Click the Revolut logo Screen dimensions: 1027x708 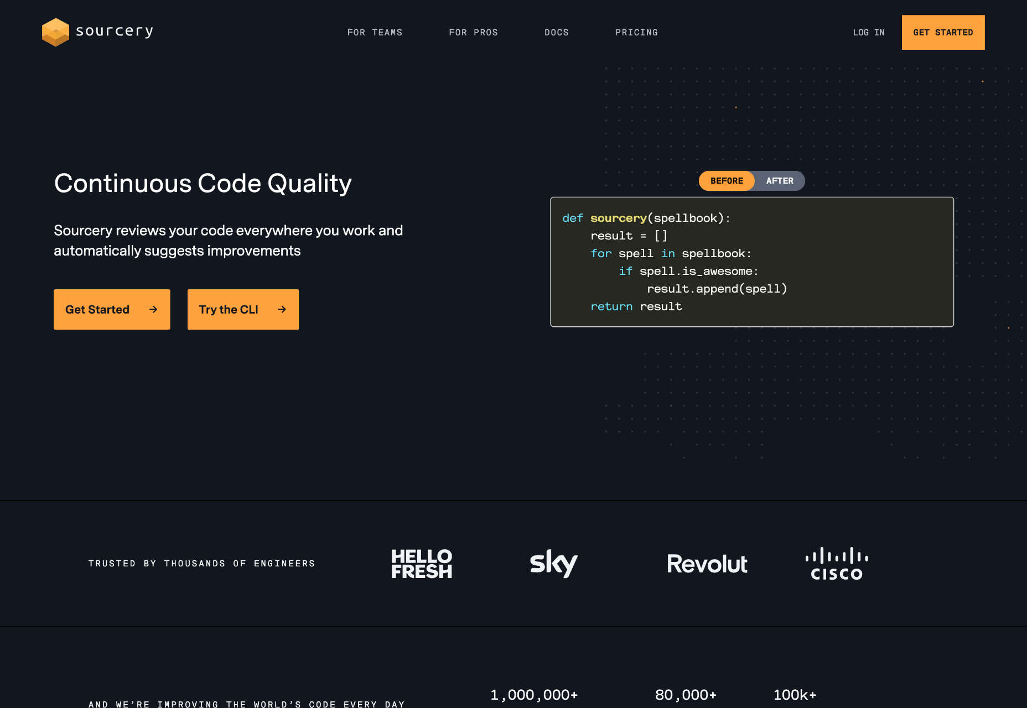(707, 564)
